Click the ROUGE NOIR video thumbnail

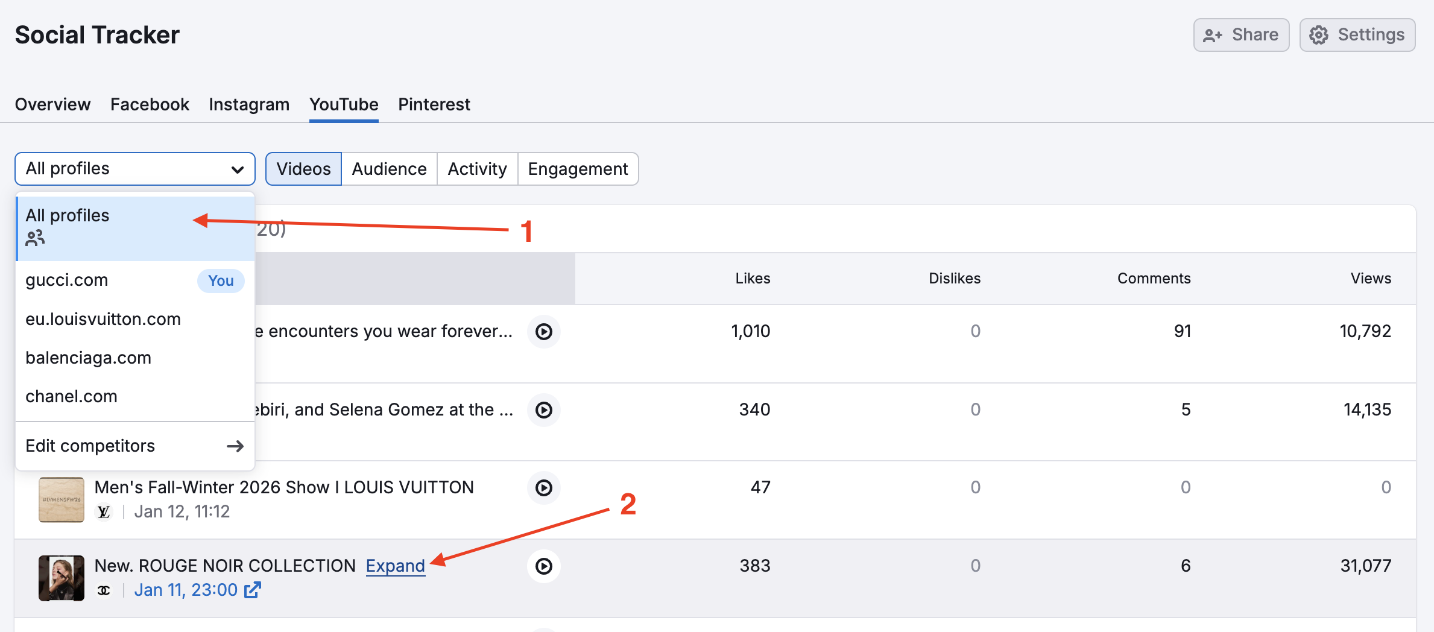point(61,577)
